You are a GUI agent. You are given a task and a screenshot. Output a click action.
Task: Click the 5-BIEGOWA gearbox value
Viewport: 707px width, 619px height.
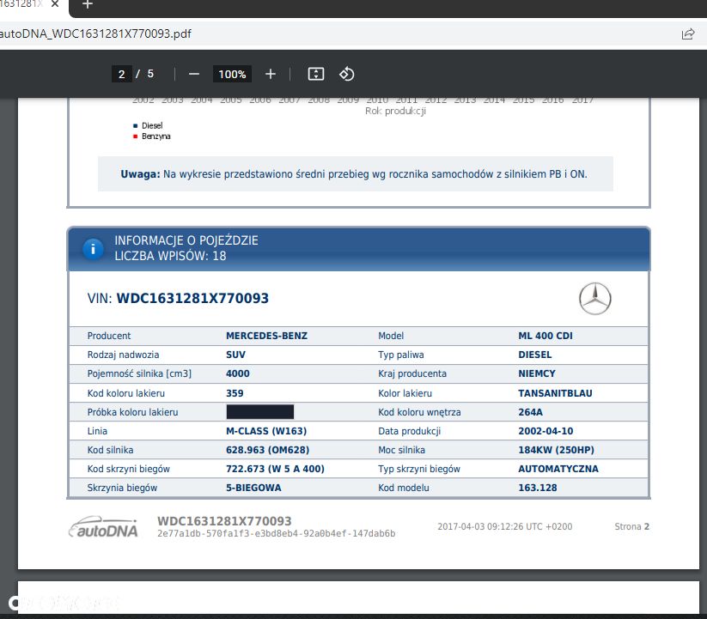point(253,488)
